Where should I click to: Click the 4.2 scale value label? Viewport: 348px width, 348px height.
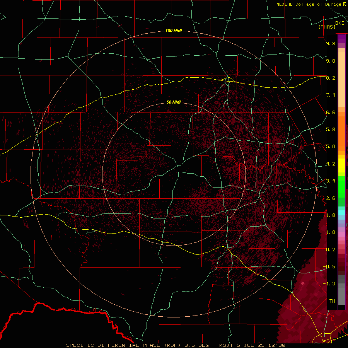point(331,164)
